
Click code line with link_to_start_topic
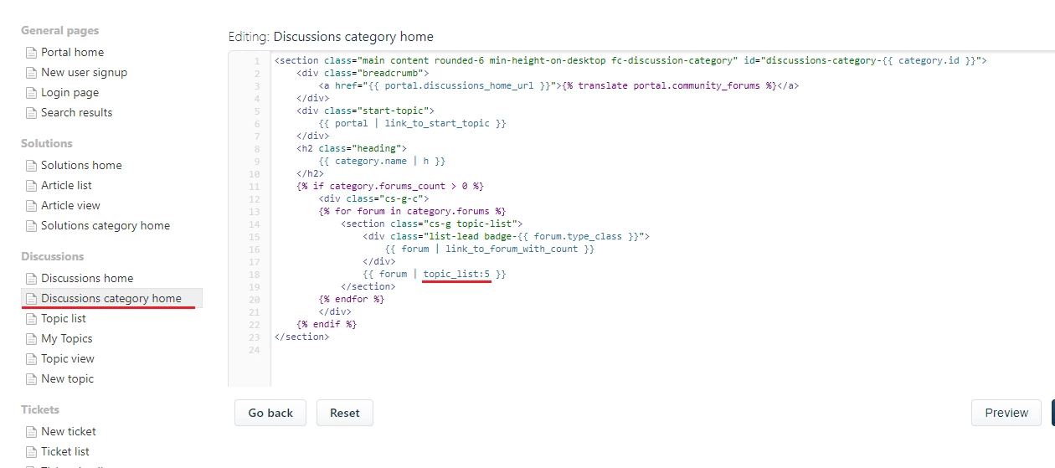412,123
